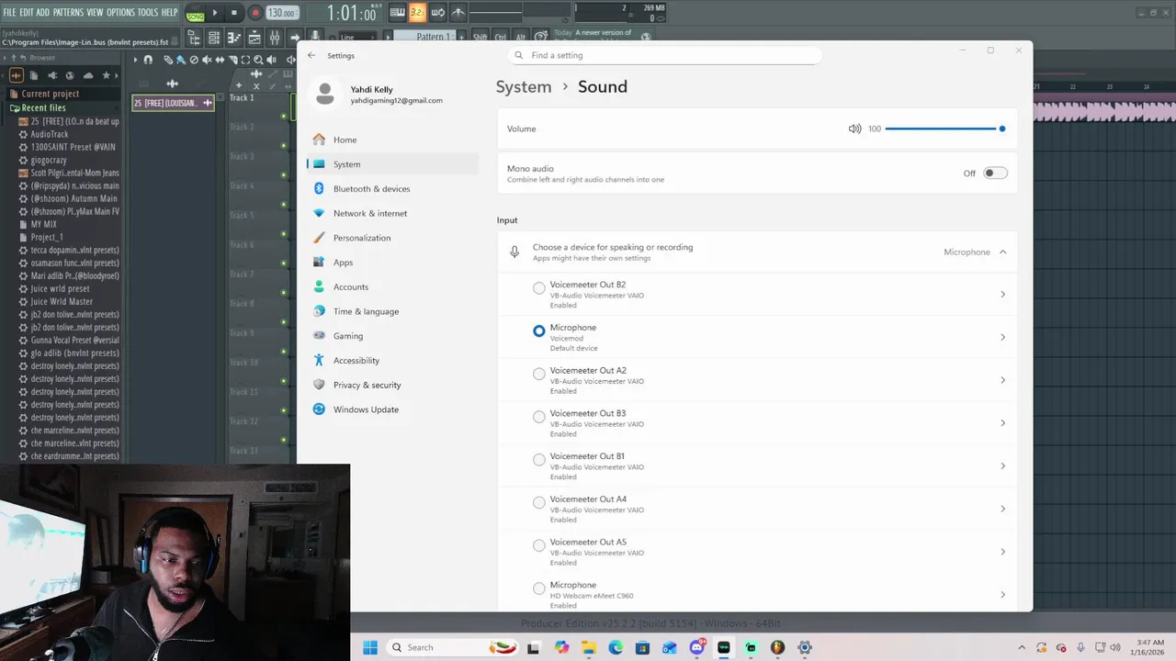
Task: Open Voicemeeter Out B3 details chevron
Action: point(1002,423)
